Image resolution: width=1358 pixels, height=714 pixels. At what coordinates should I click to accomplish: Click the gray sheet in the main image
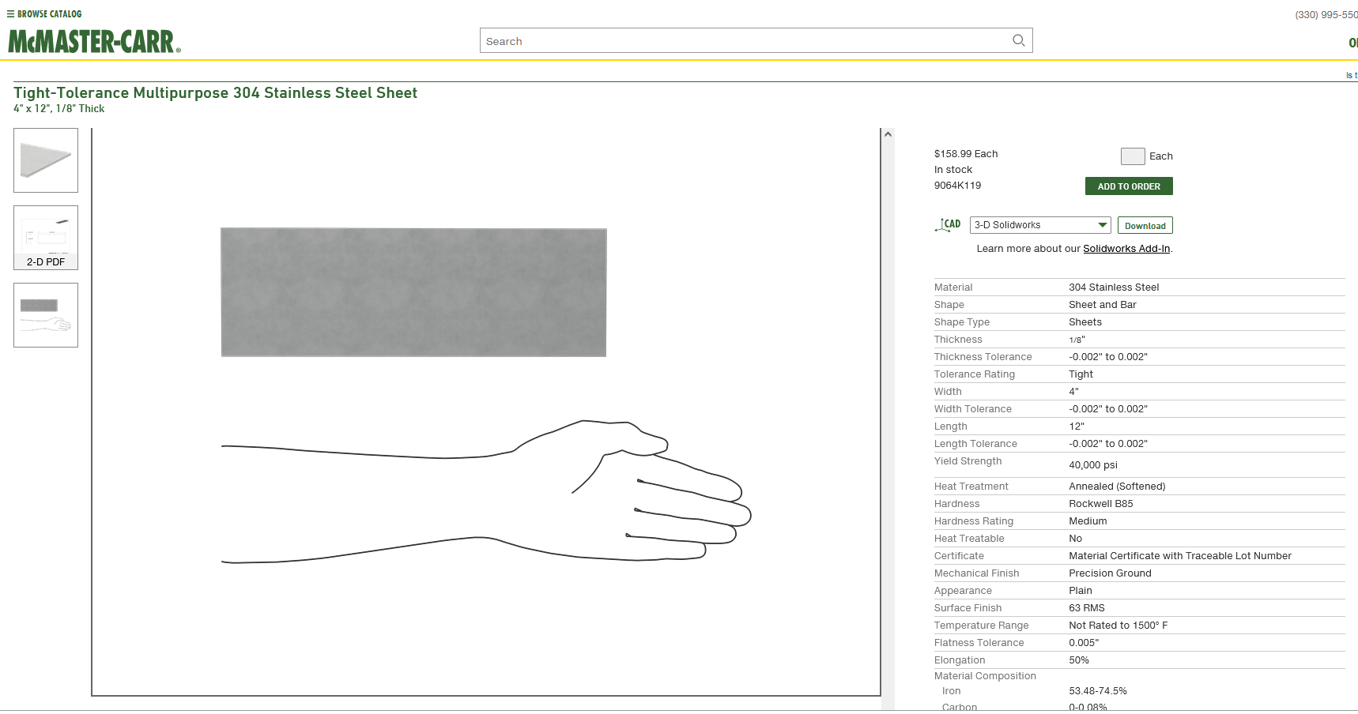click(x=413, y=292)
